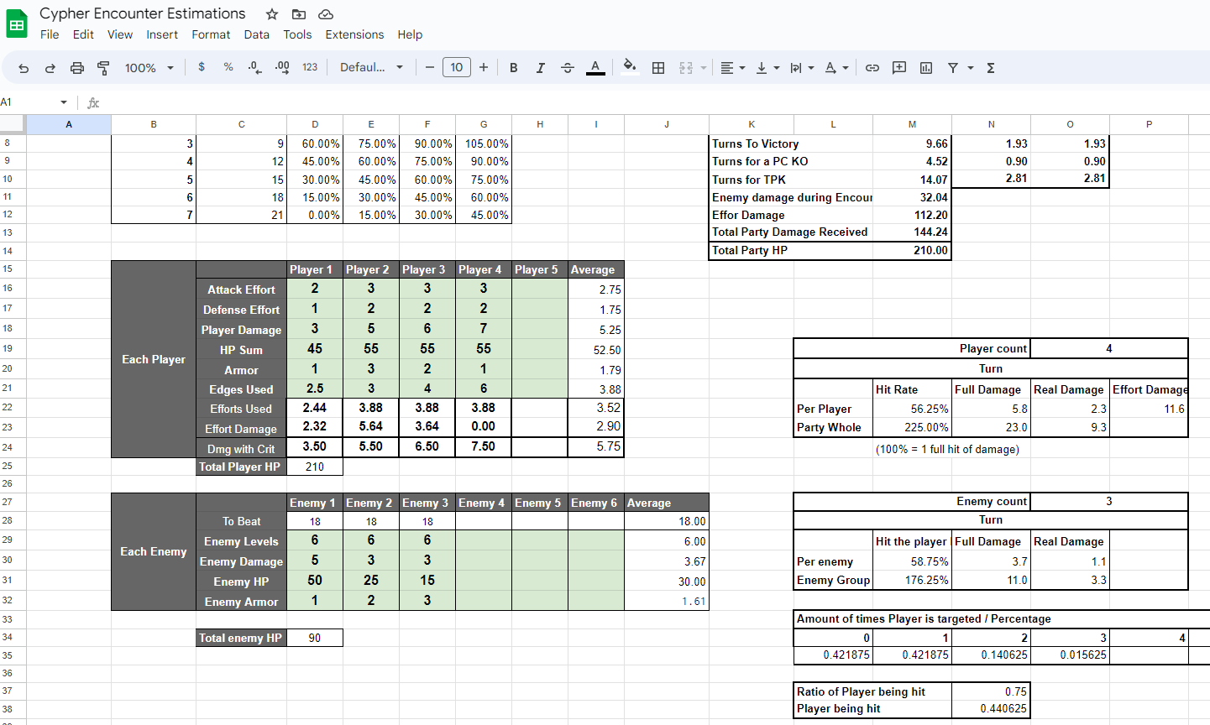Open the text rotation dropdown

tap(836, 68)
